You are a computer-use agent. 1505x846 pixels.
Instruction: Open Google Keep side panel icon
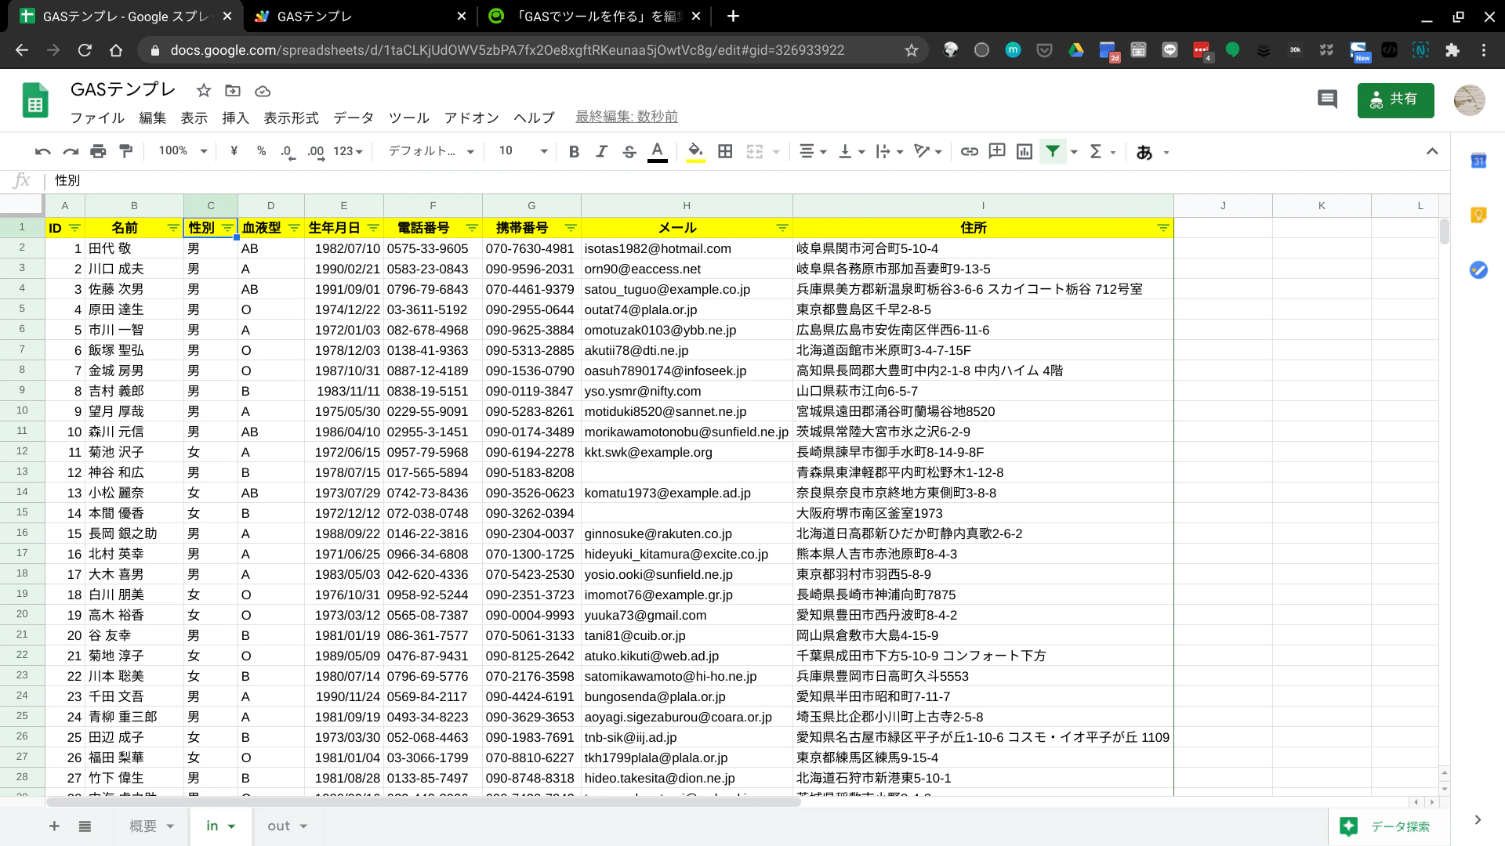pos(1478,215)
